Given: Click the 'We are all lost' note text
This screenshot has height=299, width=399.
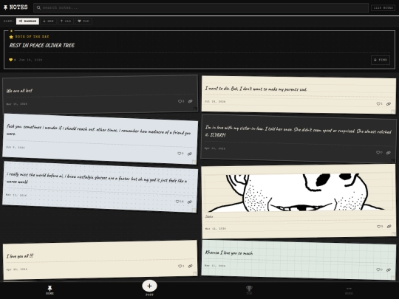Looking at the screenshot, I should [19, 91].
